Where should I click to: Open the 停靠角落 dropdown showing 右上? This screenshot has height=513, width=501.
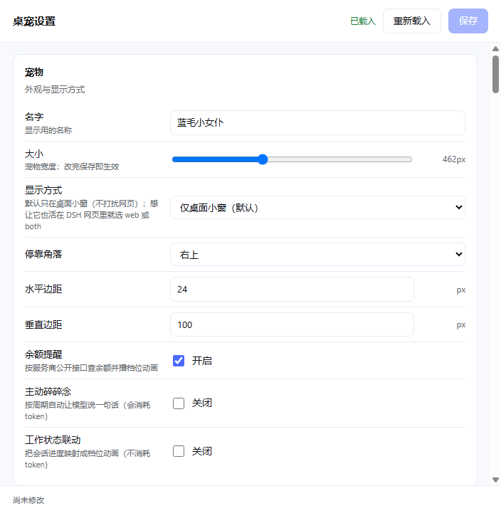point(317,254)
